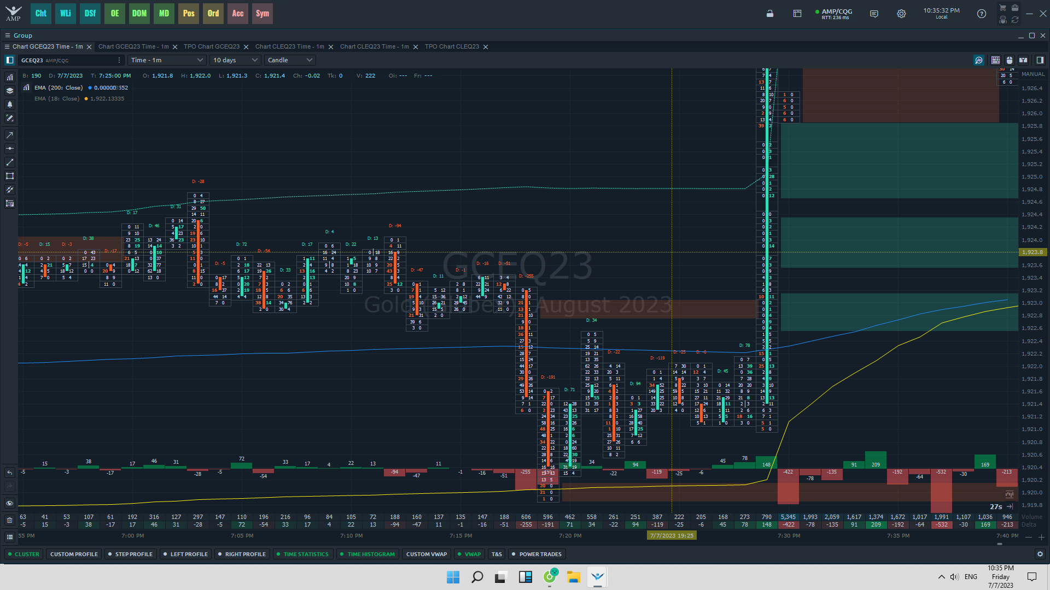The height and width of the screenshot is (590, 1050).
Task: Open the MD market depth button
Action: pyautogui.click(x=164, y=13)
